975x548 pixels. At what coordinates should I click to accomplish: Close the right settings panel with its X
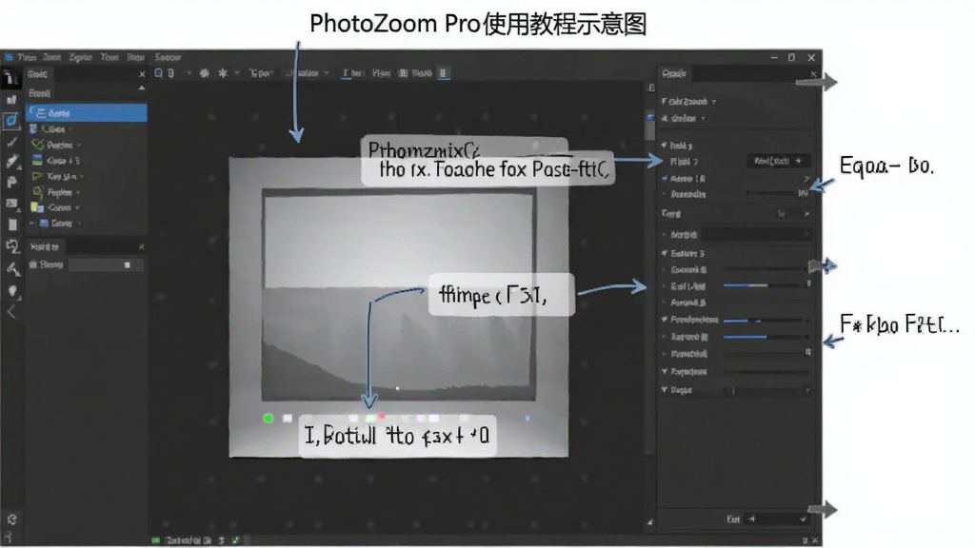coord(813,74)
